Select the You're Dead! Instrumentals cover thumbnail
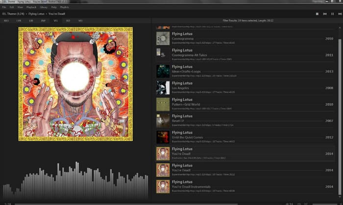Screen dimensions: 343x205 (x=163, y=186)
